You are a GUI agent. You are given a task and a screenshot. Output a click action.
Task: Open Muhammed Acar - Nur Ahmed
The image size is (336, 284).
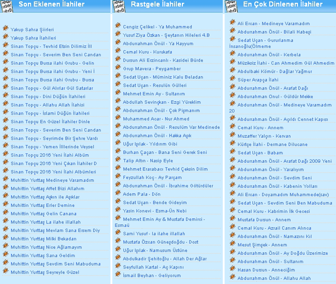tap(156, 119)
